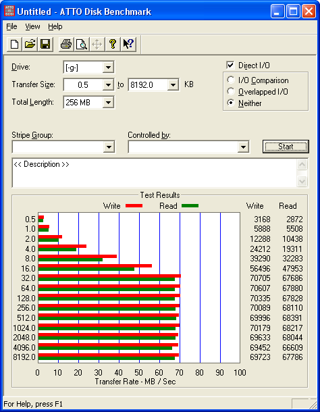Open Print Preview toolbar icon
The height and width of the screenshot is (412, 320).
(x=82, y=44)
